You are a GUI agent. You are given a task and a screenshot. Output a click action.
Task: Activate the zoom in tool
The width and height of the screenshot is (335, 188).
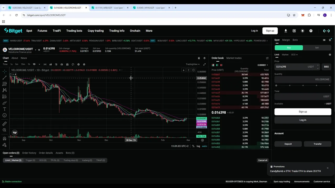pyautogui.click(x=4, y=130)
